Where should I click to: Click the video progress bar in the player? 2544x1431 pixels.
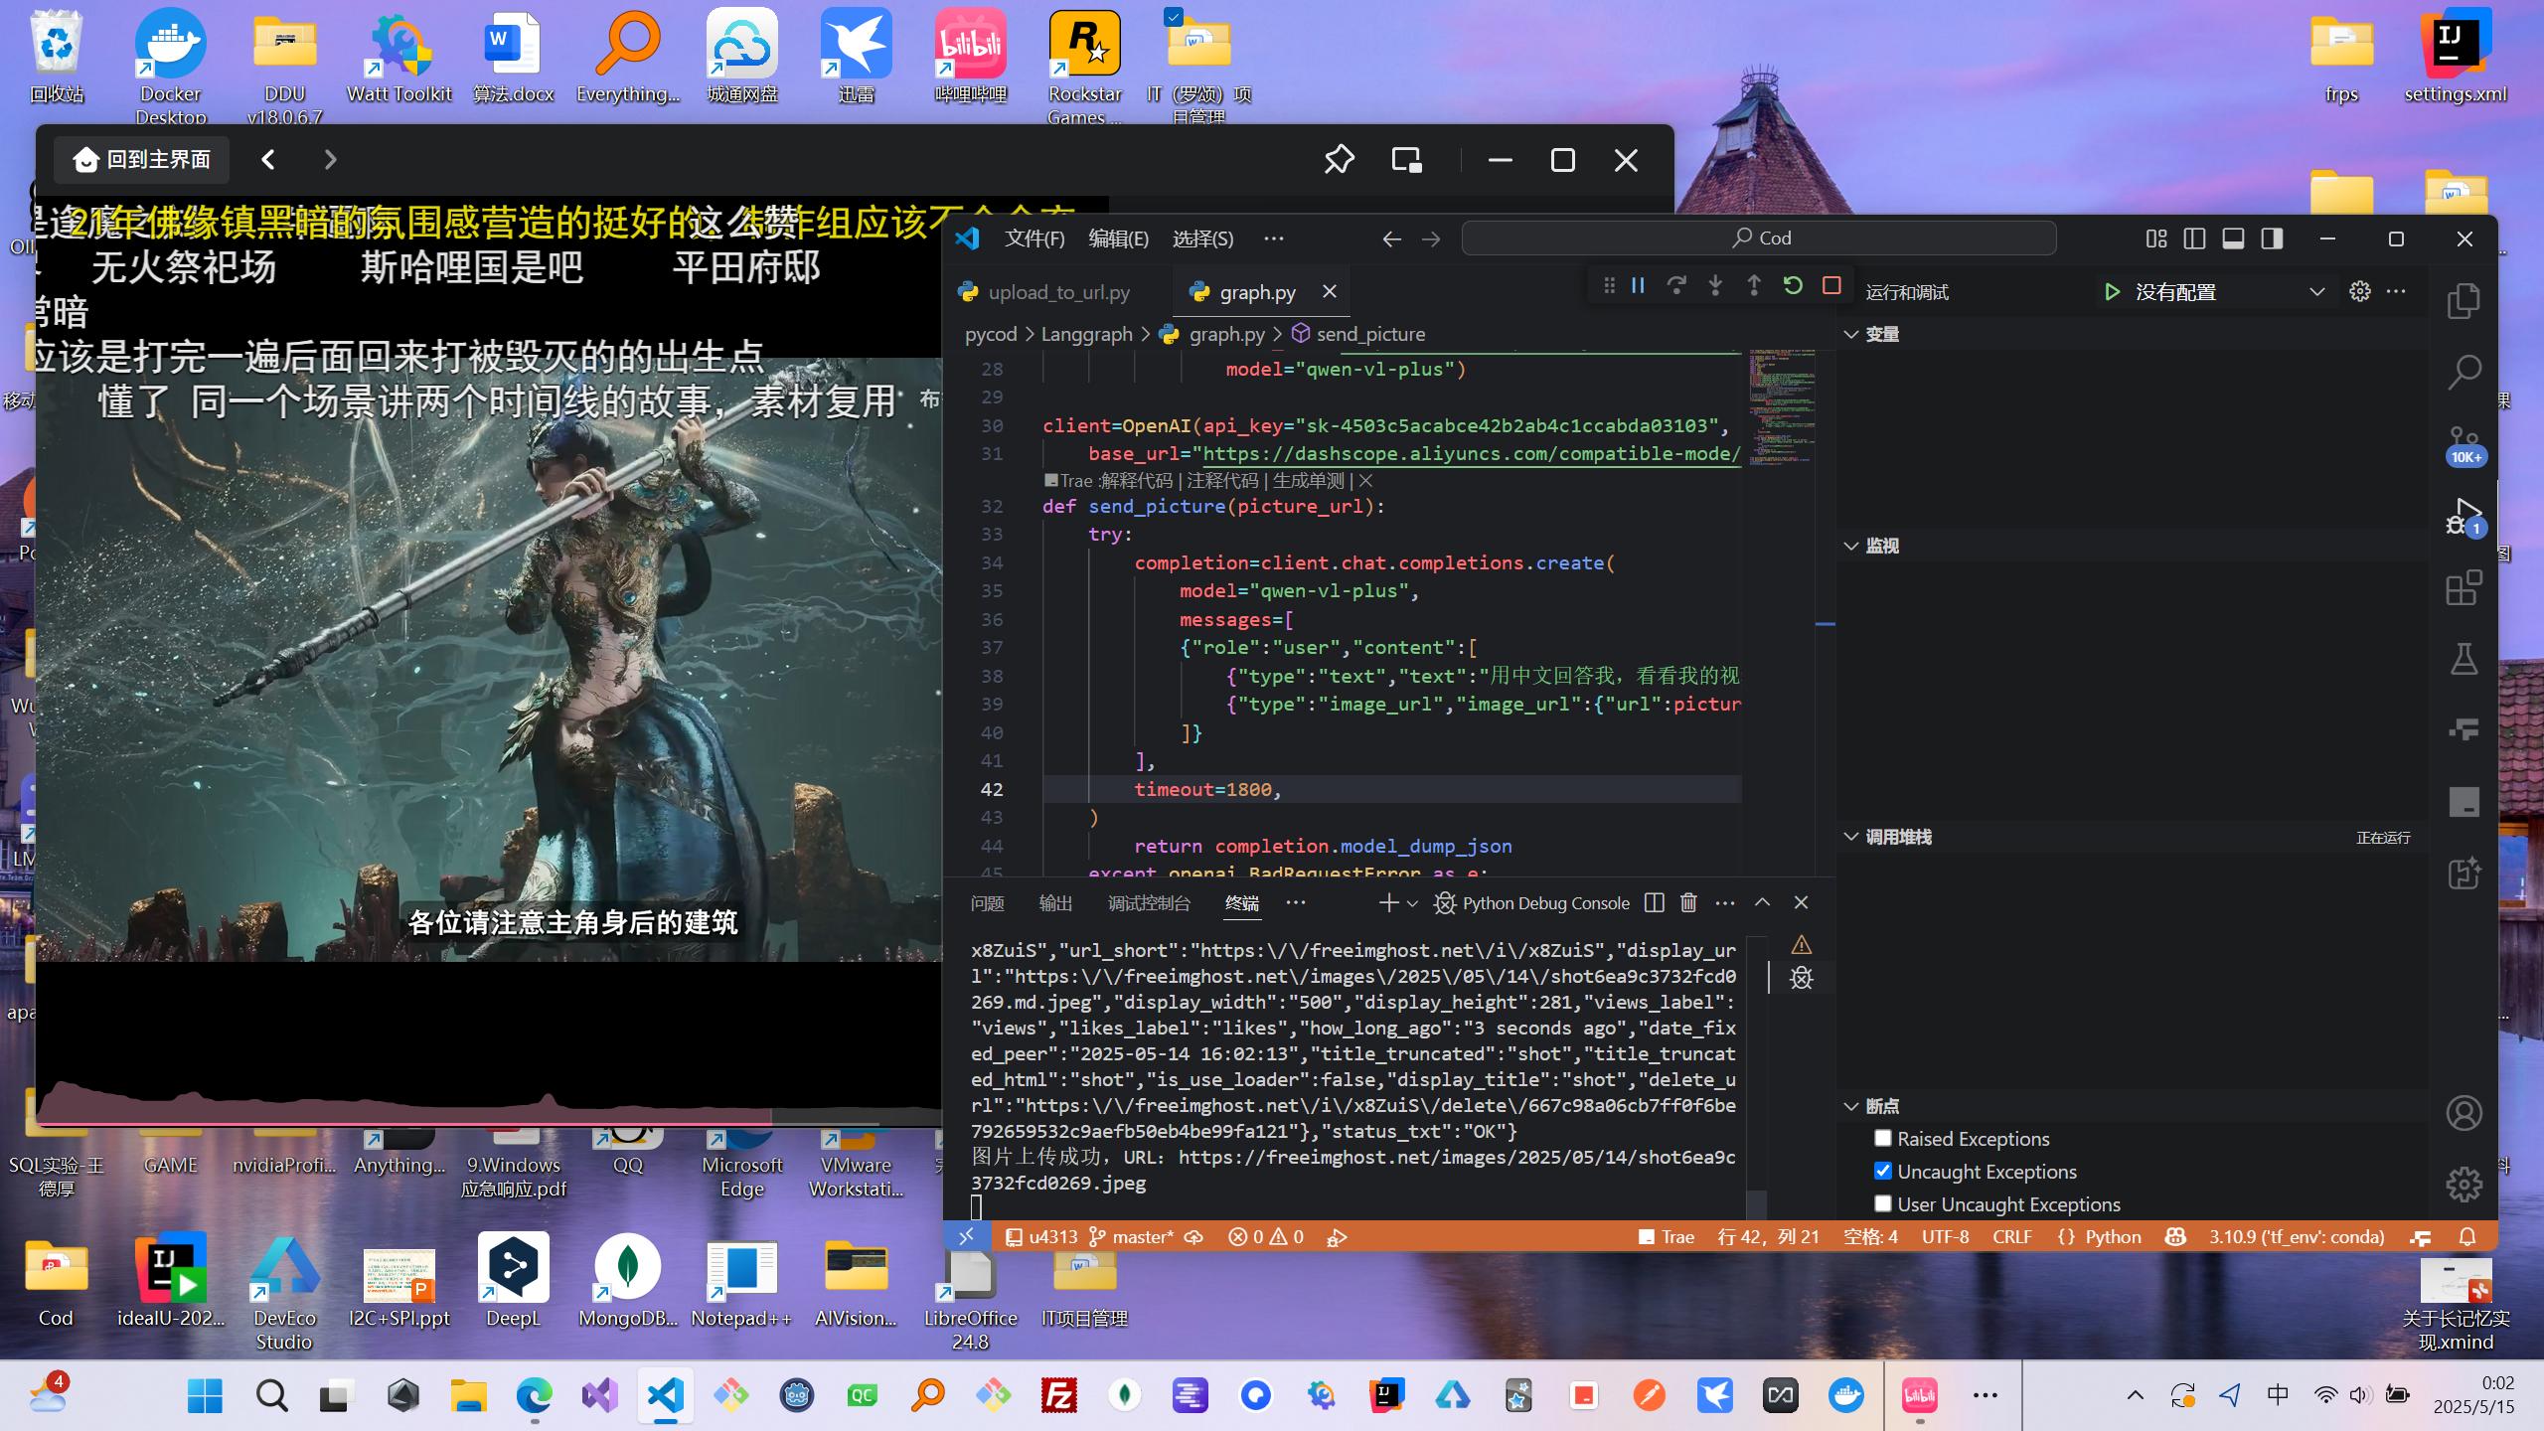pyautogui.click(x=489, y=1124)
